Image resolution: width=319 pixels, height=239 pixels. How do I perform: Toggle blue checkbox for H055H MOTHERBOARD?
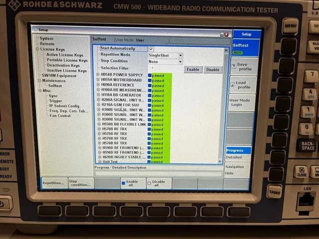pos(150,81)
